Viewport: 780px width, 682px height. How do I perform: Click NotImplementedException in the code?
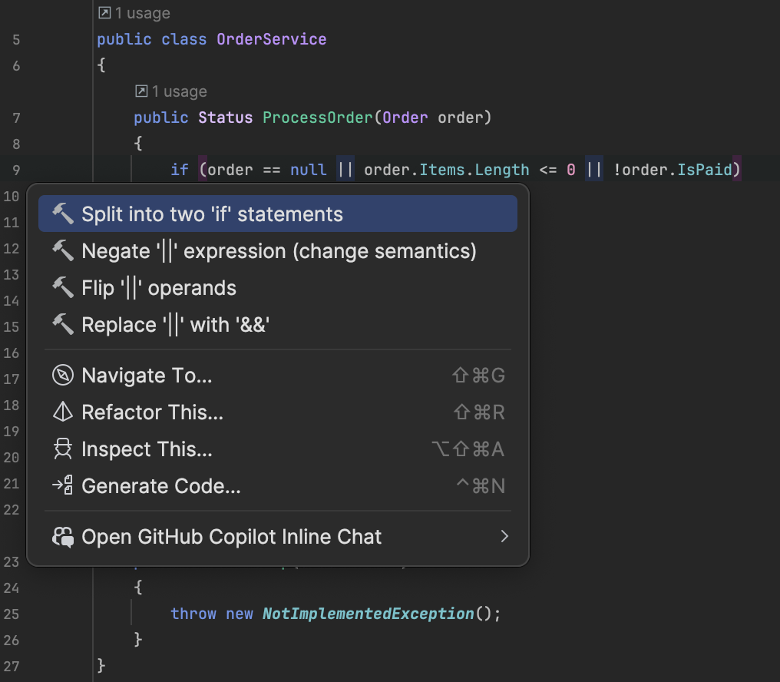(368, 614)
